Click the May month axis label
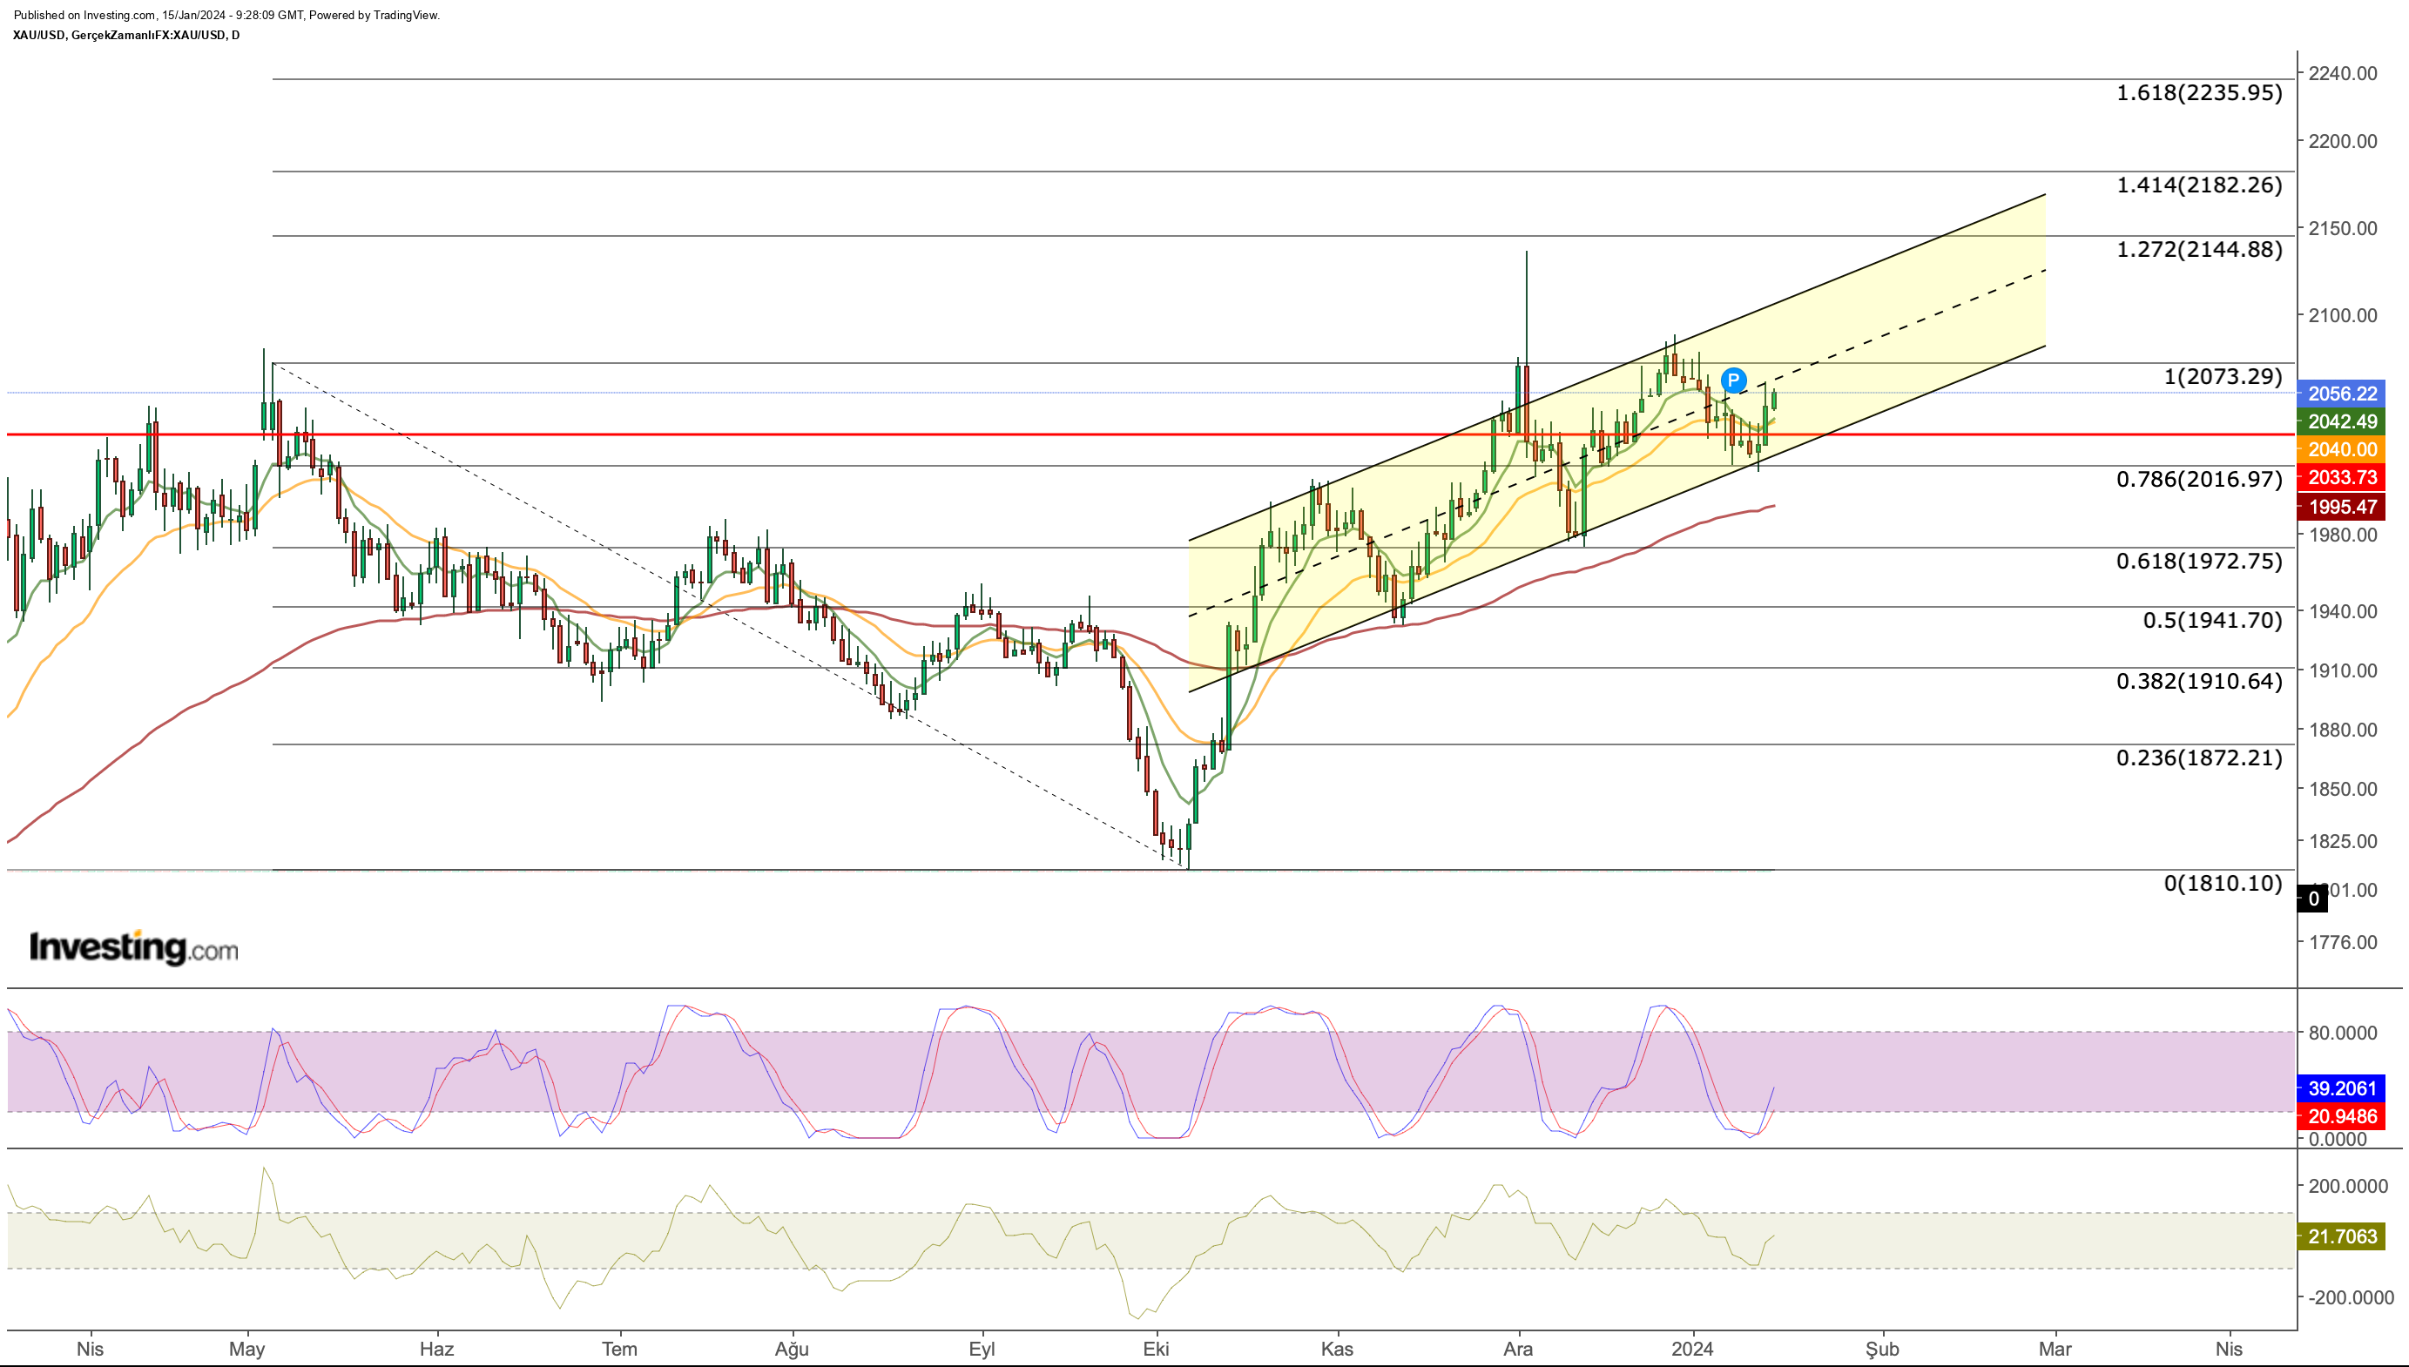The width and height of the screenshot is (2409, 1367). [x=246, y=1350]
